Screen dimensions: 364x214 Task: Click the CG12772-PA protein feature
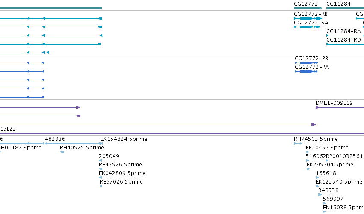[x=306, y=71]
